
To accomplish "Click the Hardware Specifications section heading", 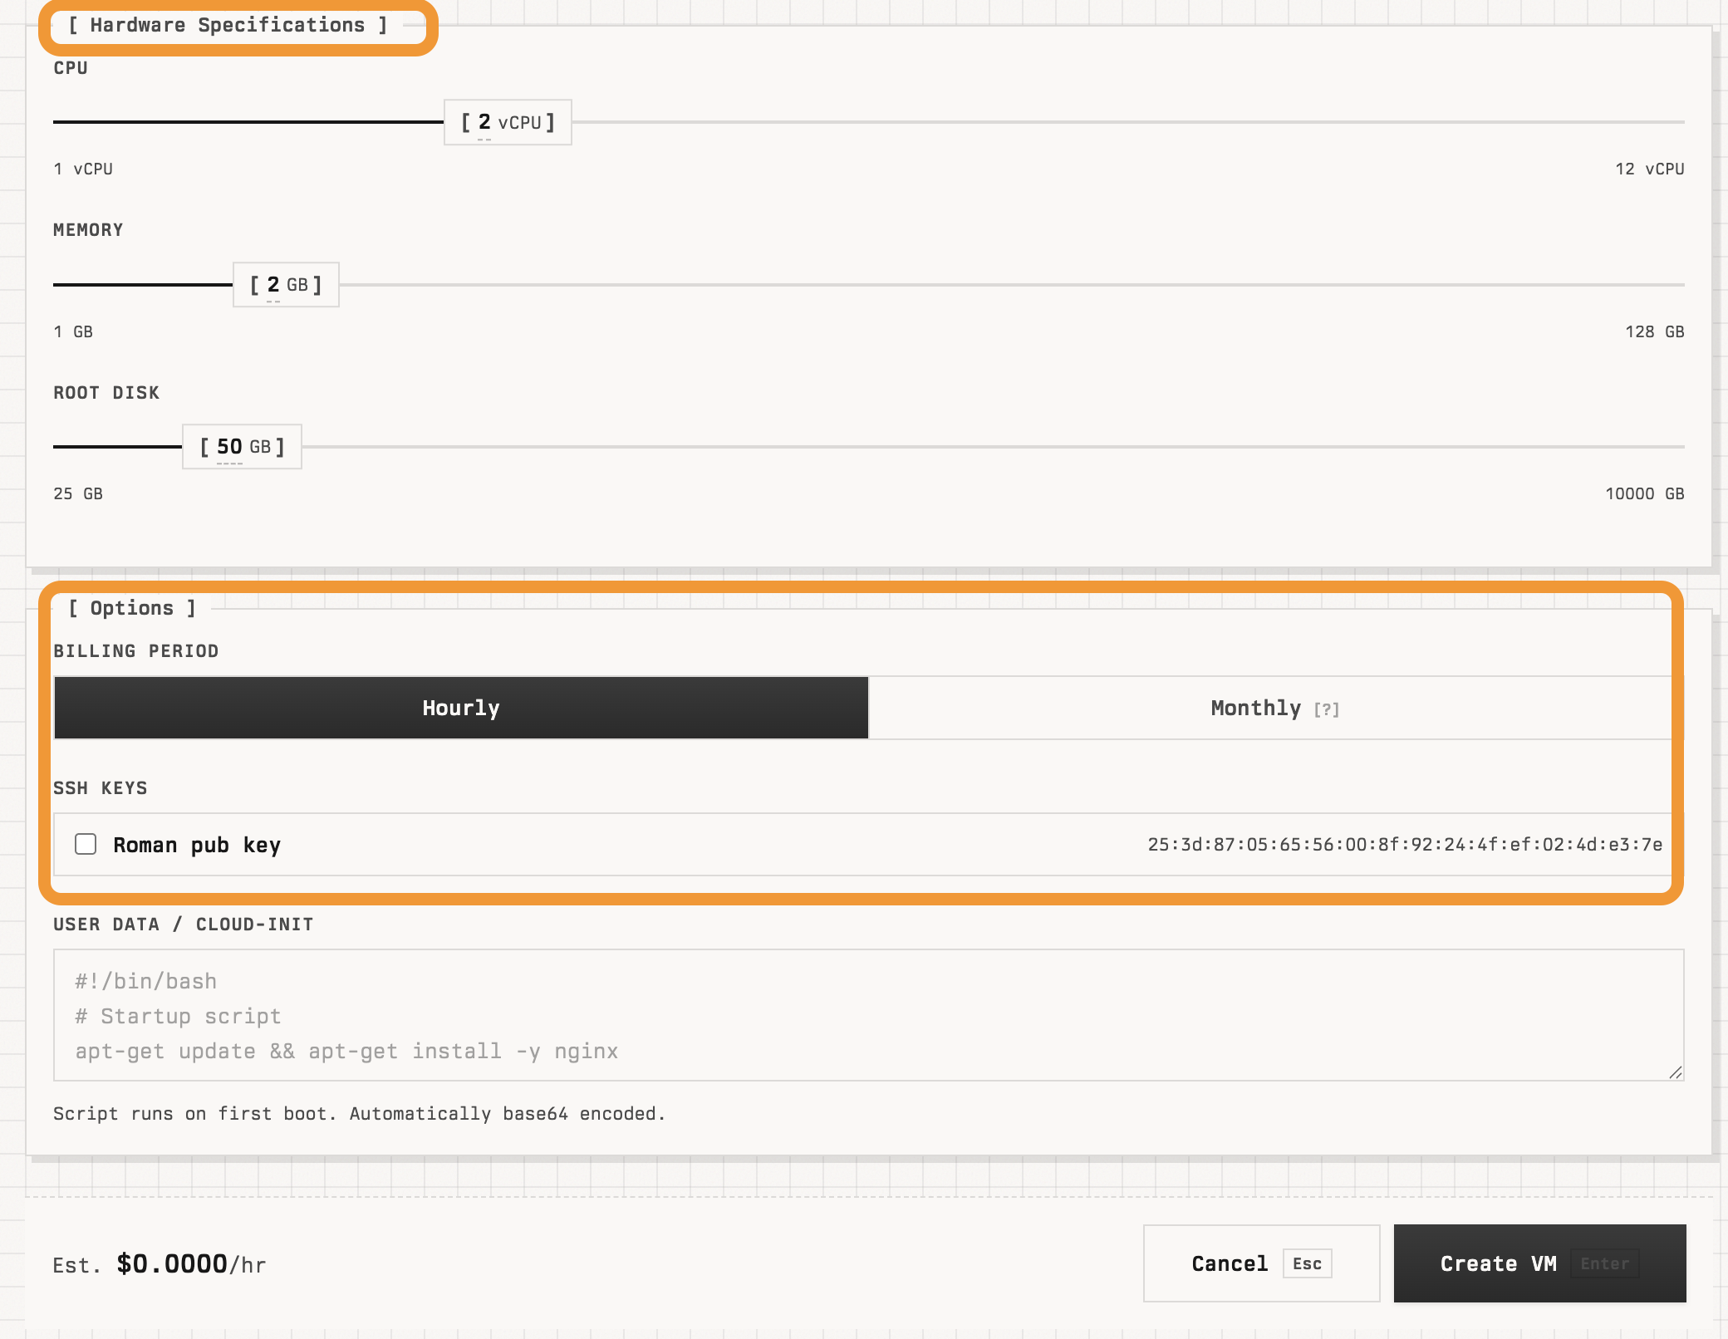I will coord(227,25).
